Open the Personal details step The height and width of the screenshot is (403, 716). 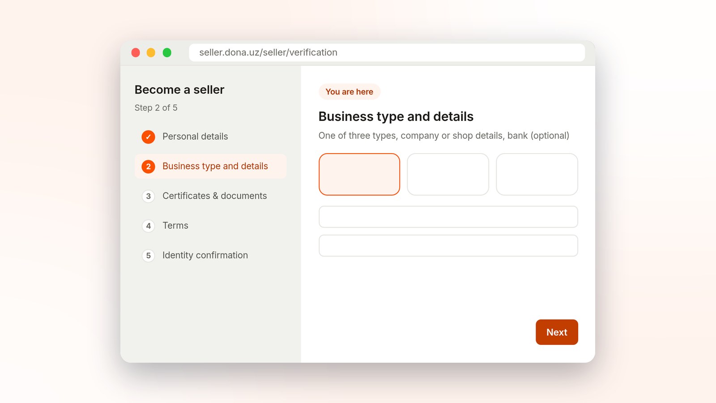(x=210, y=137)
